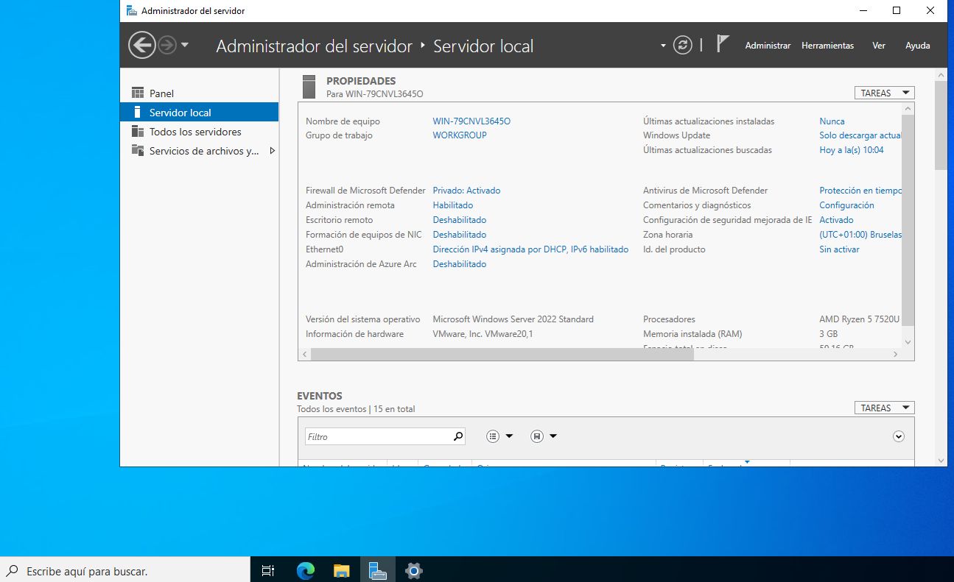This screenshot has height=582, width=954.
Task: Launch Microsoft Edge from the taskbar
Action: [305, 570]
